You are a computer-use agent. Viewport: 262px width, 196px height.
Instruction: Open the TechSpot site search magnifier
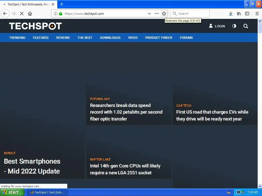pyautogui.click(x=246, y=26)
